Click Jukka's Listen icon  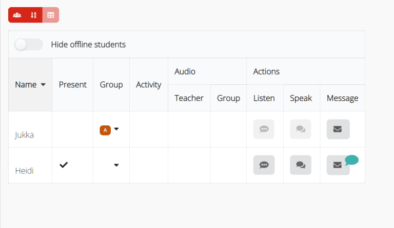click(x=264, y=129)
